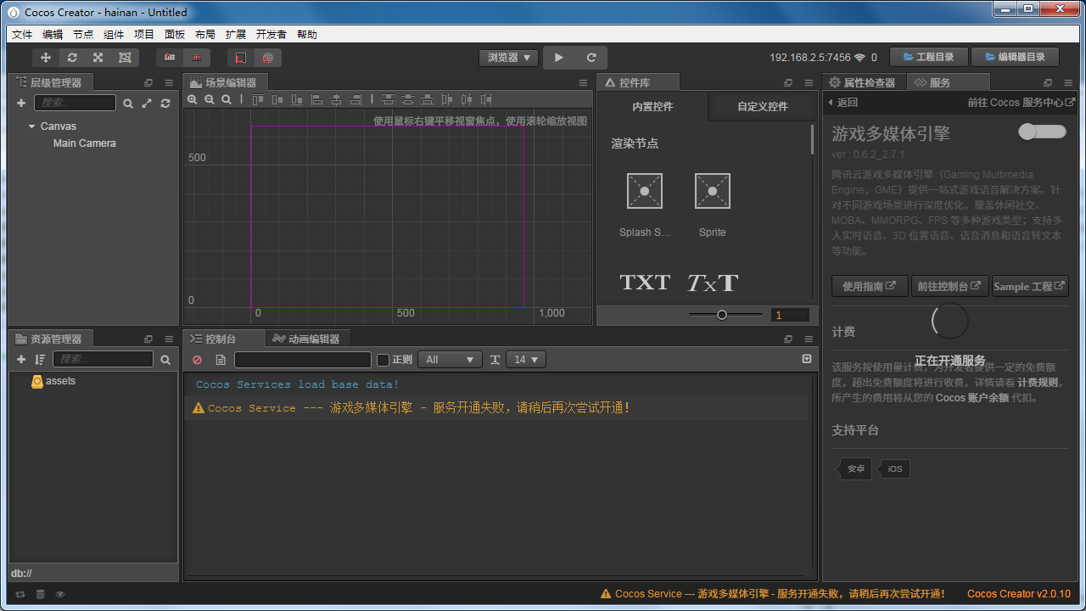Zoom in the scene editor view
Viewport: 1086px width, 611px height.
pyautogui.click(x=193, y=99)
